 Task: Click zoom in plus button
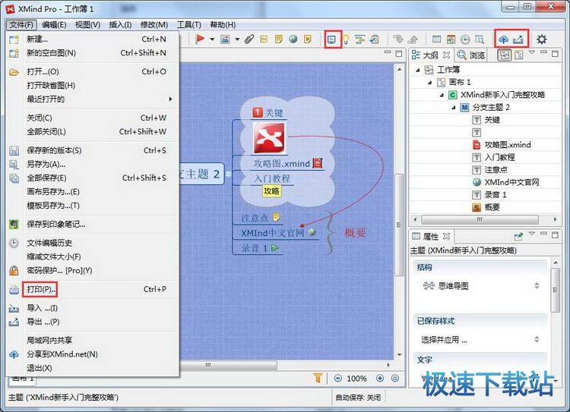tap(380, 379)
